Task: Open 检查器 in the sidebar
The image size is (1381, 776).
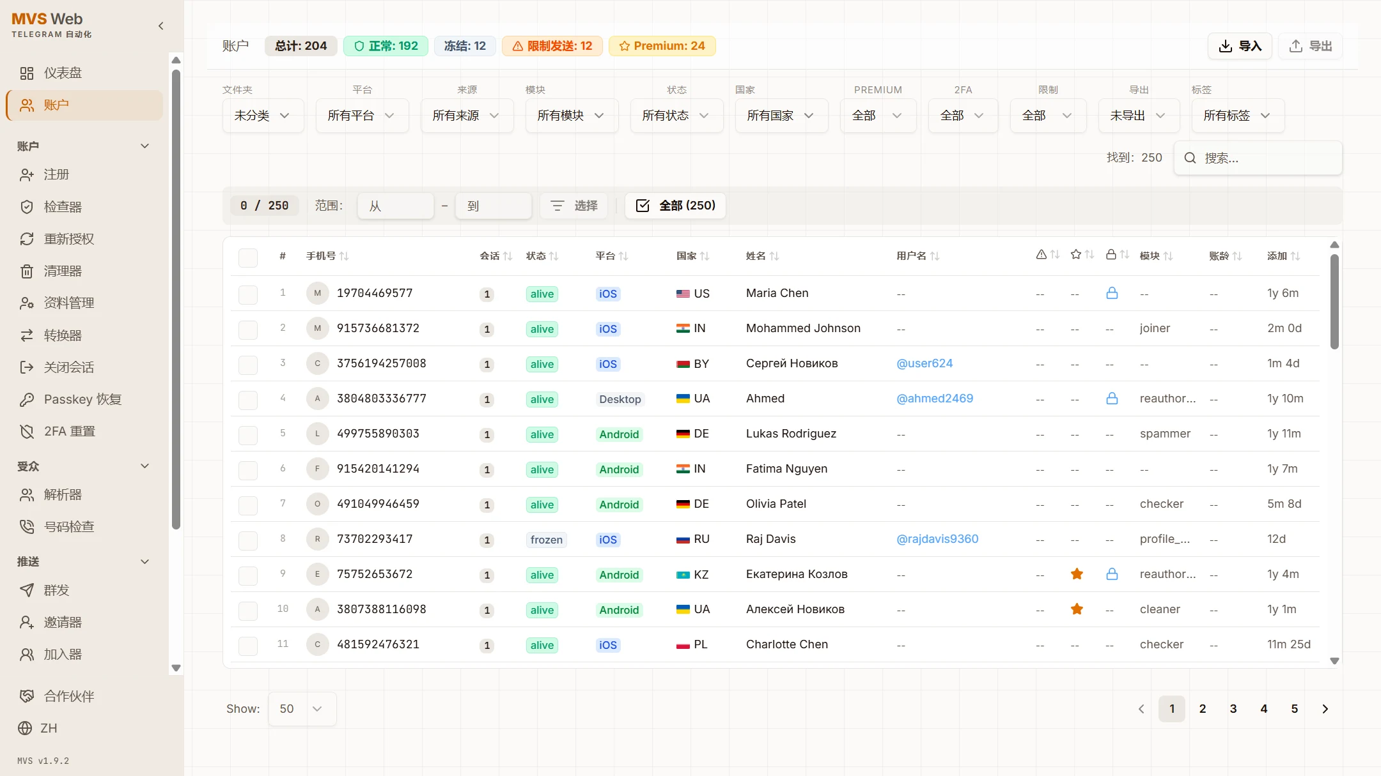Action: [x=63, y=207]
